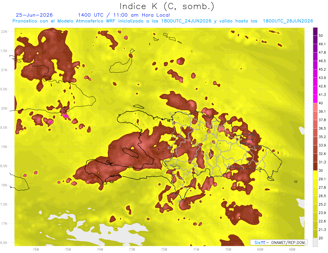Click the "7.5N" latitude tick label
This screenshot has width=328, height=253.
pos(4,204)
